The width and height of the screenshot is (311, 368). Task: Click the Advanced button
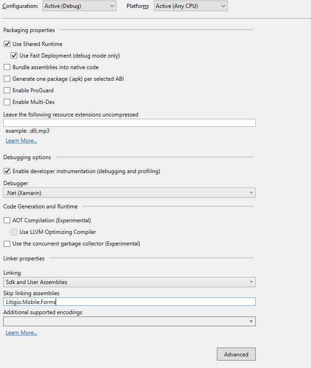[x=236, y=354]
